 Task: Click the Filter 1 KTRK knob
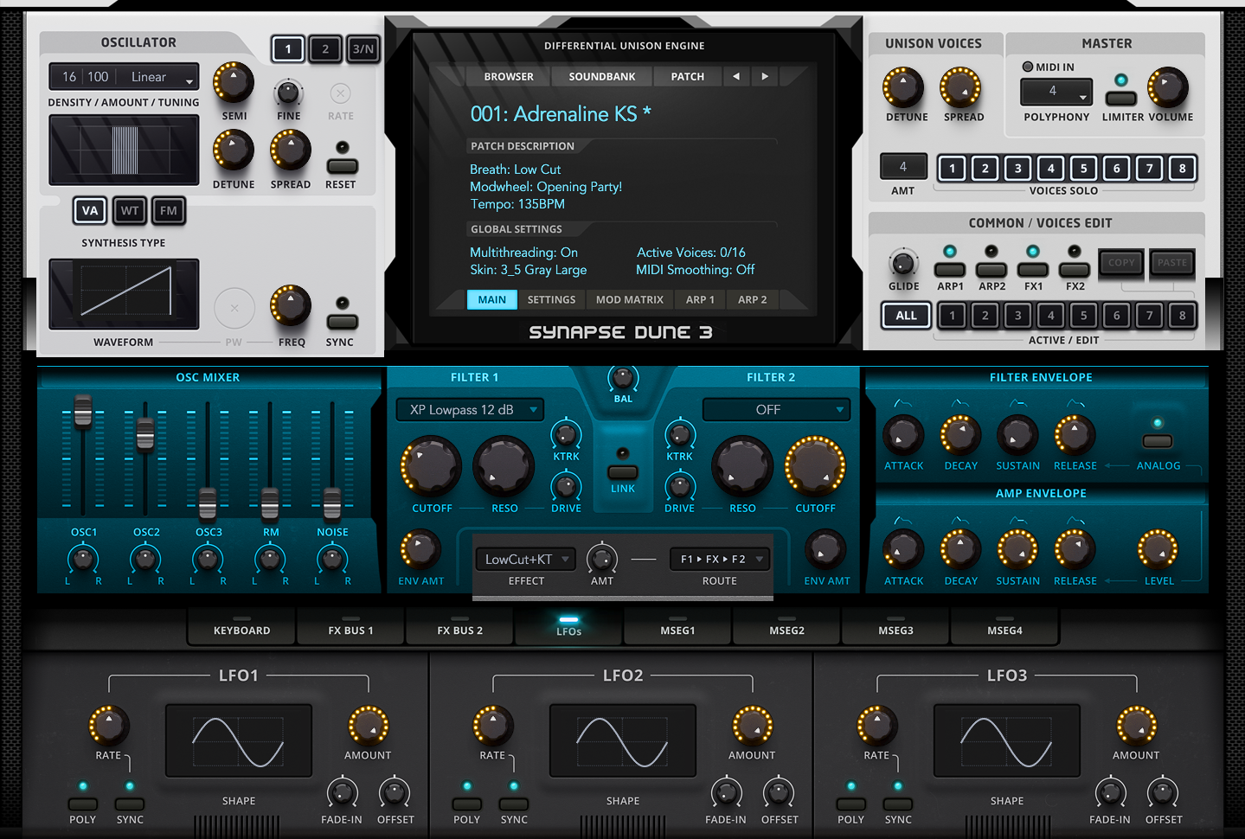(566, 433)
